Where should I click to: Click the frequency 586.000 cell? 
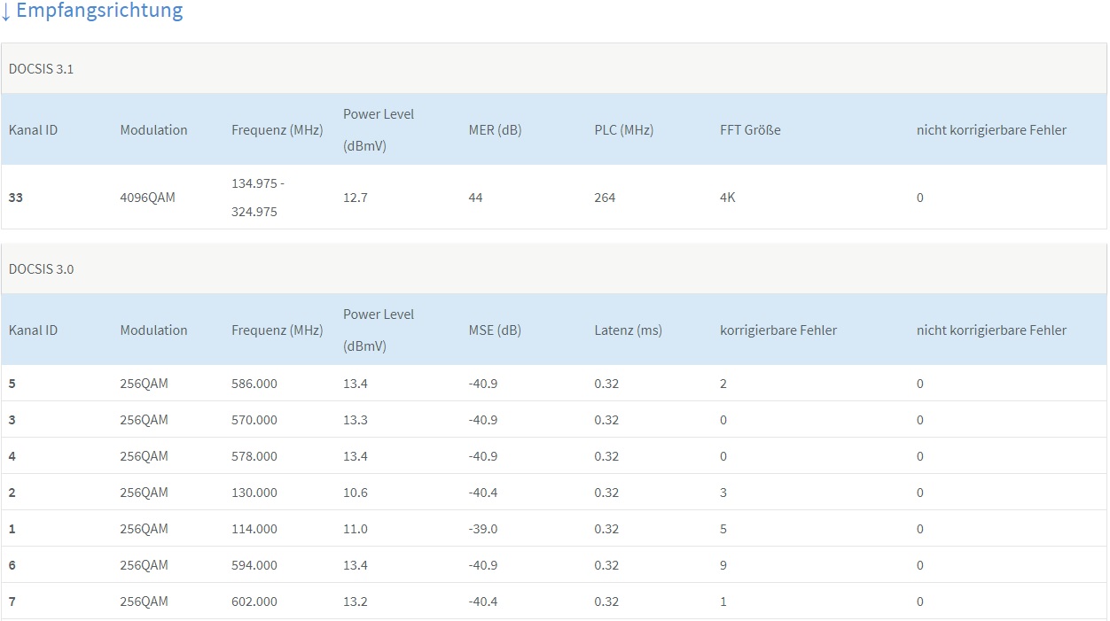coord(254,384)
